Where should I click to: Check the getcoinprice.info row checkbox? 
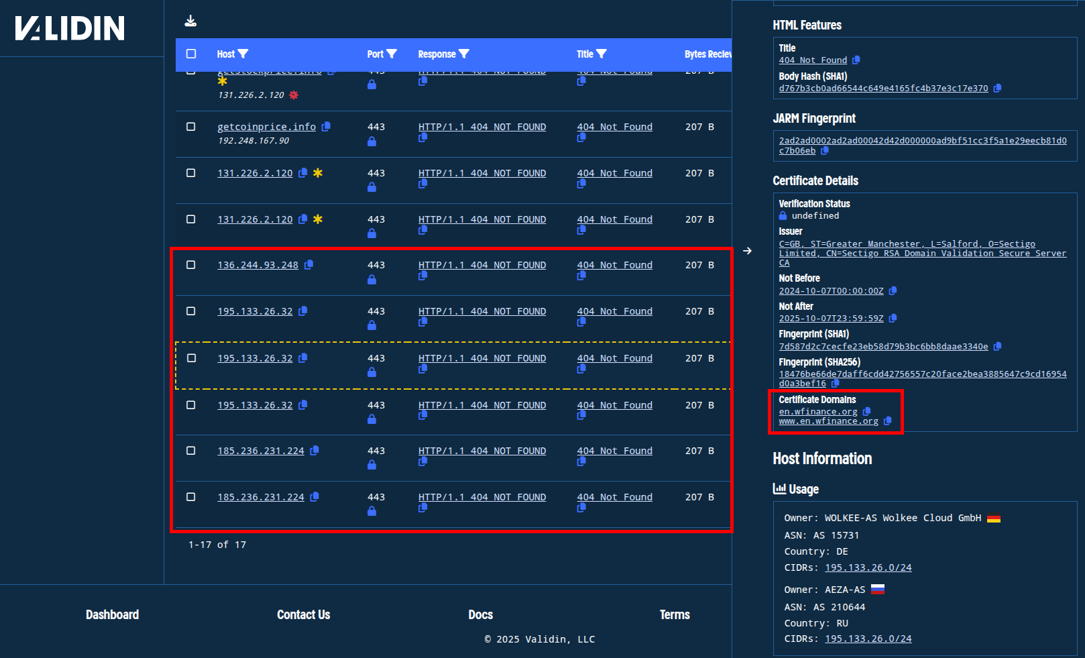(x=191, y=127)
